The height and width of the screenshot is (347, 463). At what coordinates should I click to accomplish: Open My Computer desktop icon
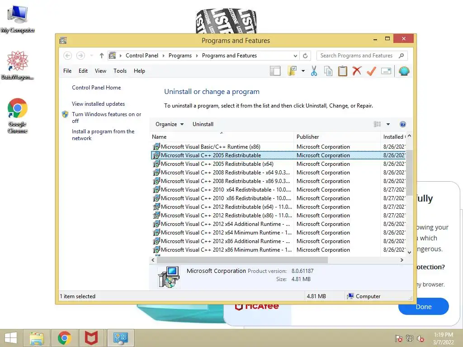(18, 19)
